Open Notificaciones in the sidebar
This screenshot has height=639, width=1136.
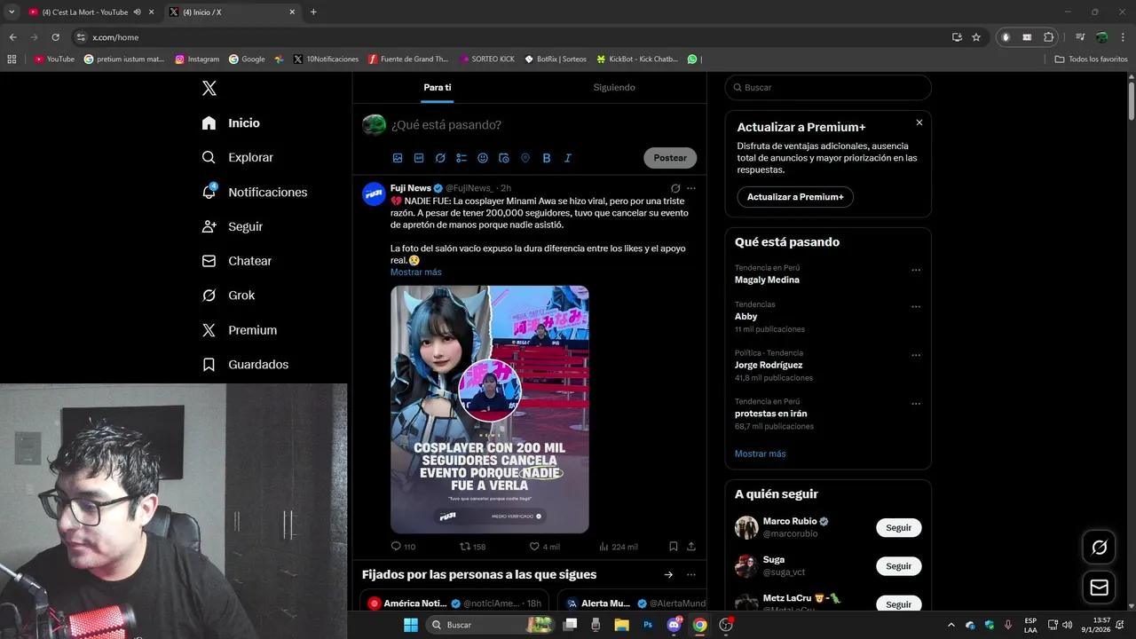pyautogui.click(x=254, y=192)
